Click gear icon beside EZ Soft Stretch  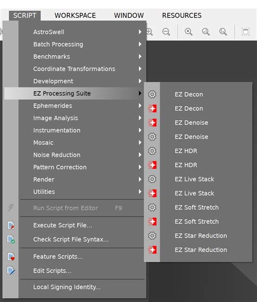tap(152, 207)
